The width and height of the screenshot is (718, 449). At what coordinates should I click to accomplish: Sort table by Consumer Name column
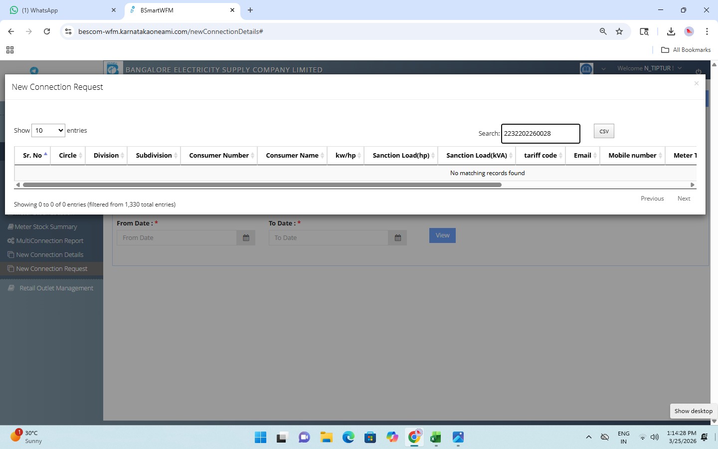pos(292,156)
